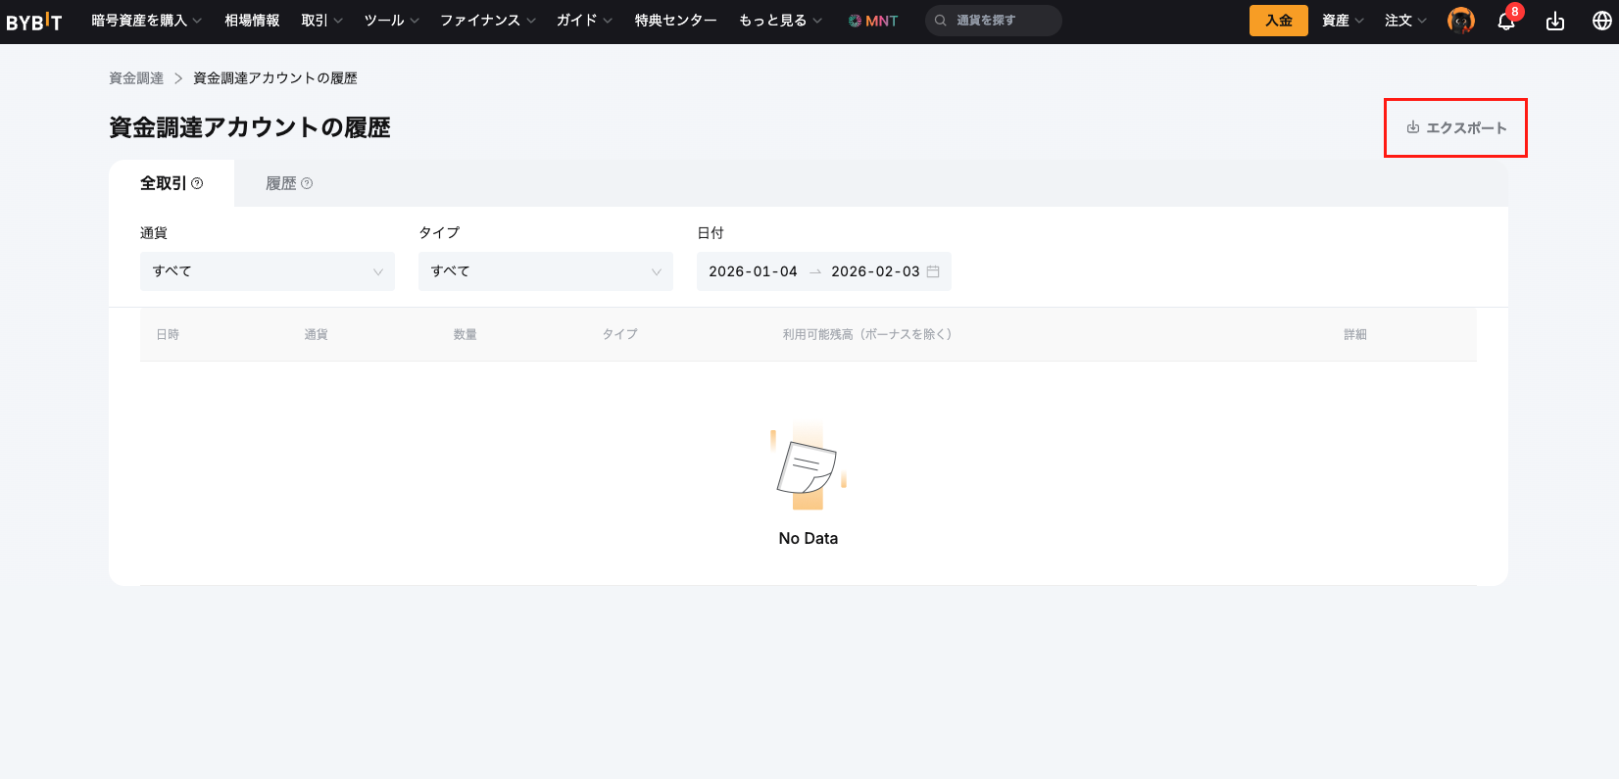The image size is (1619, 779).
Task: Click the calendar icon in date field
Action: click(x=933, y=271)
